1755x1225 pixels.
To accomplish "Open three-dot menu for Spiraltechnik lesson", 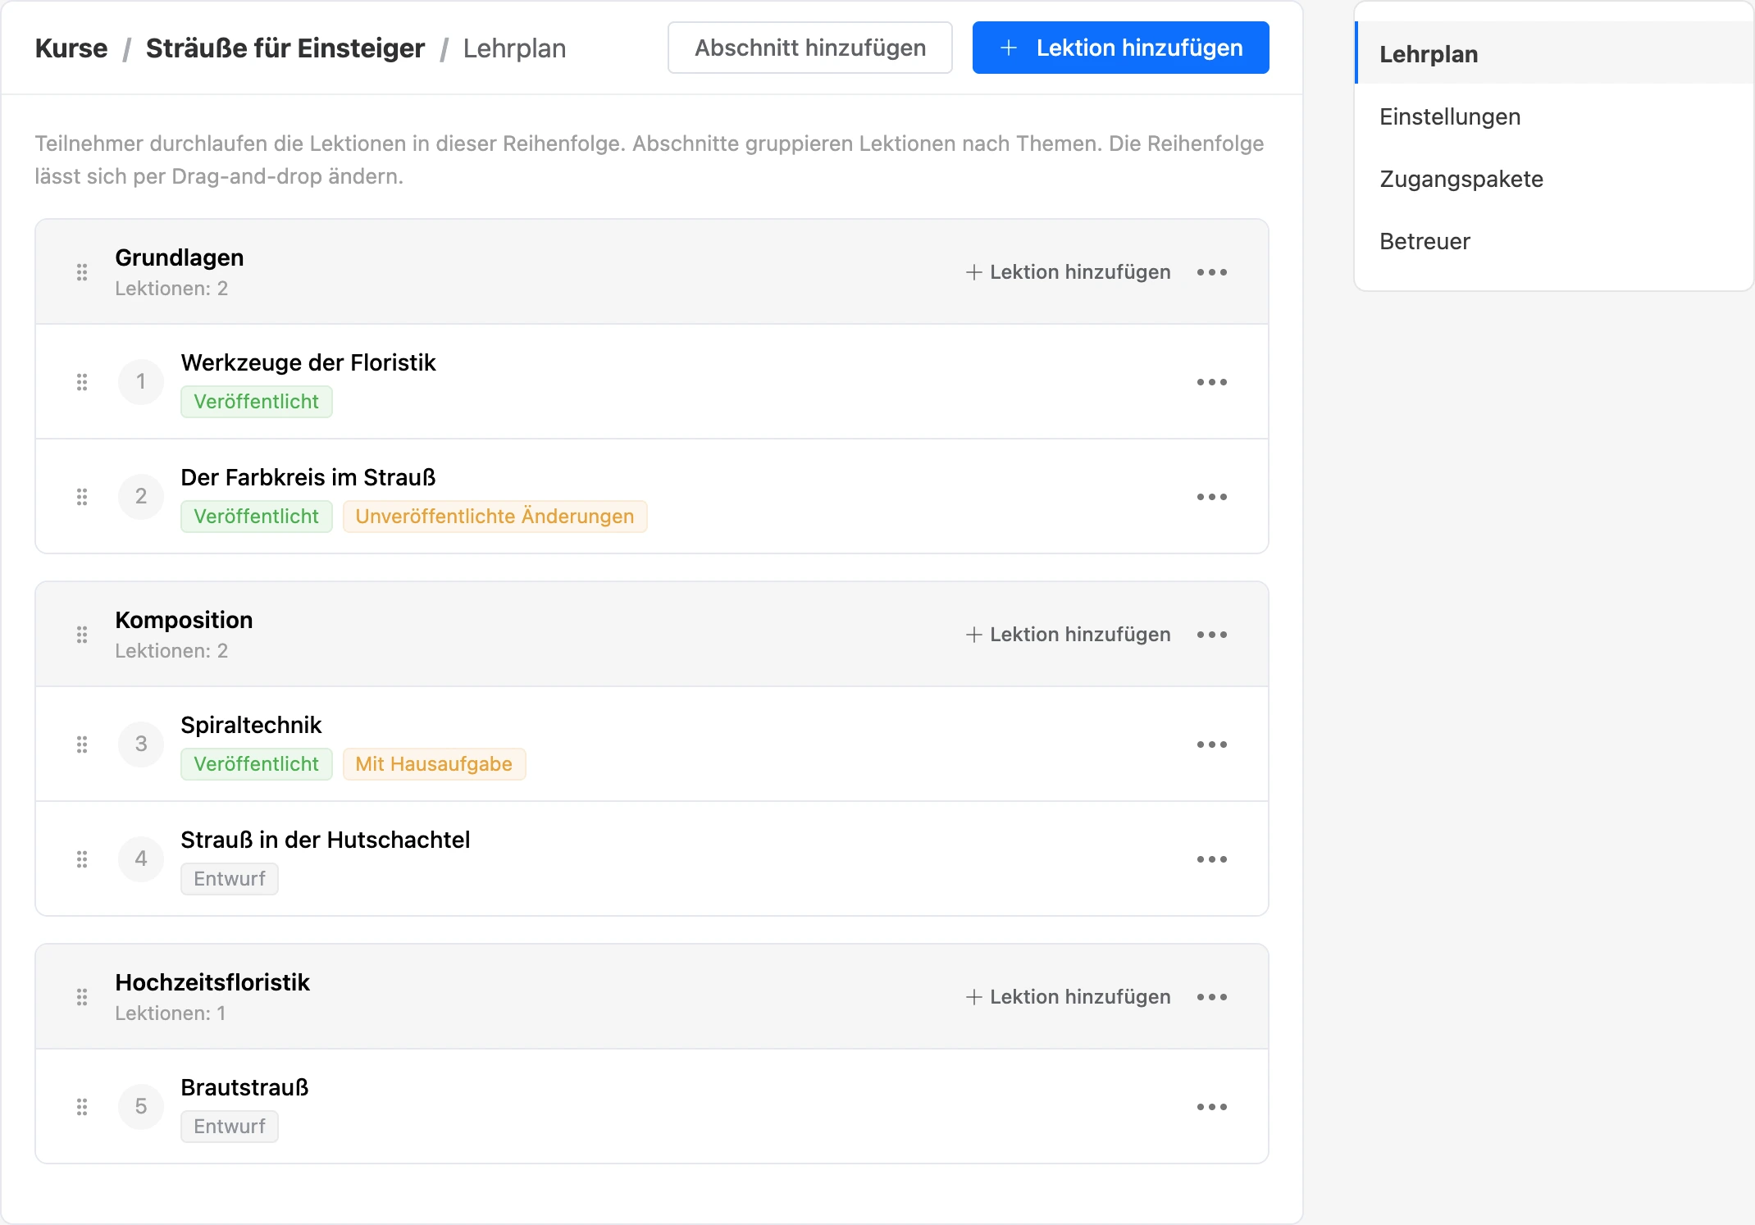I will point(1212,745).
